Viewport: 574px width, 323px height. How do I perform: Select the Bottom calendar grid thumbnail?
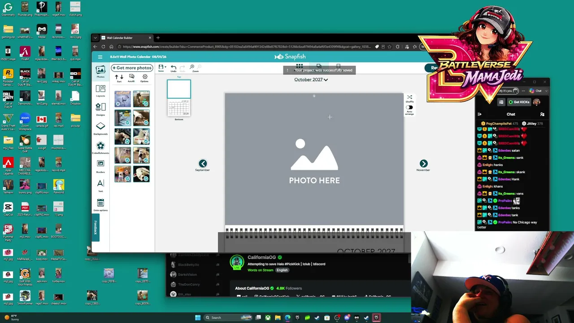coord(179,108)
